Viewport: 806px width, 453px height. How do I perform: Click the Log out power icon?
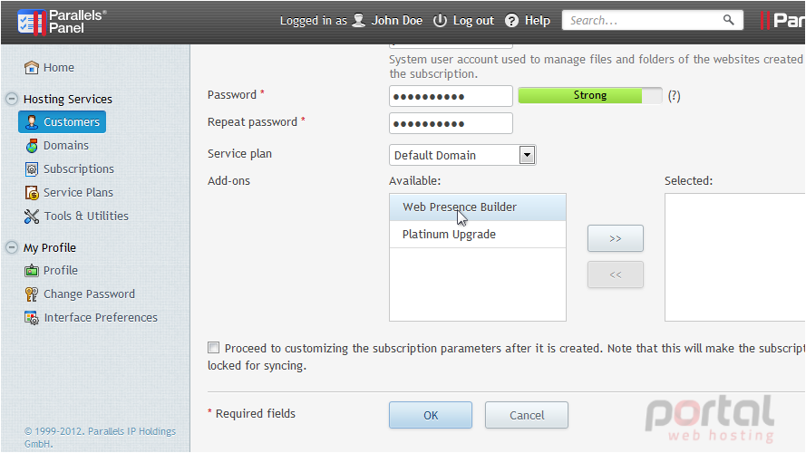click(x=440, y=21)
